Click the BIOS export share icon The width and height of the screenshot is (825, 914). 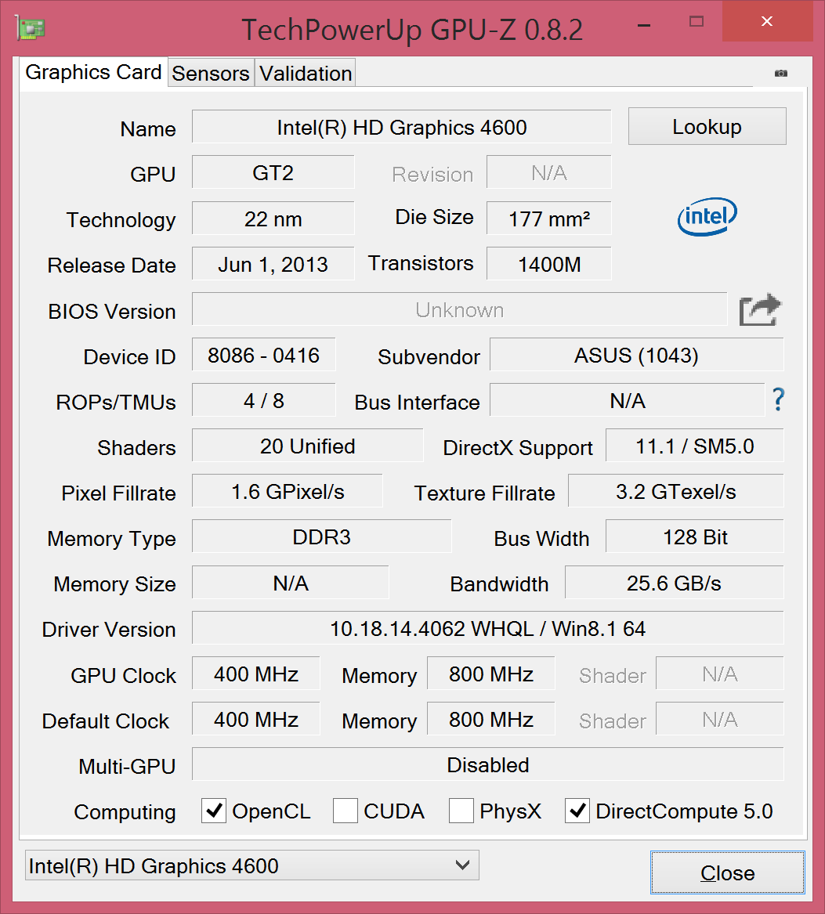pyautogui.click(x=760, y=310)
